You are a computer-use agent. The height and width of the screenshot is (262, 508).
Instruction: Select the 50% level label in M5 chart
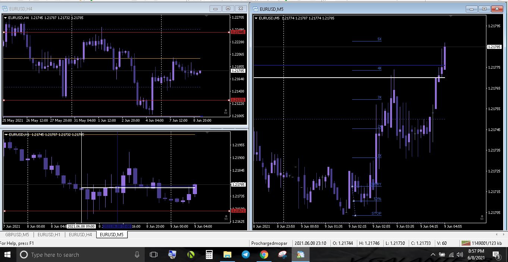tap(377, 199)
